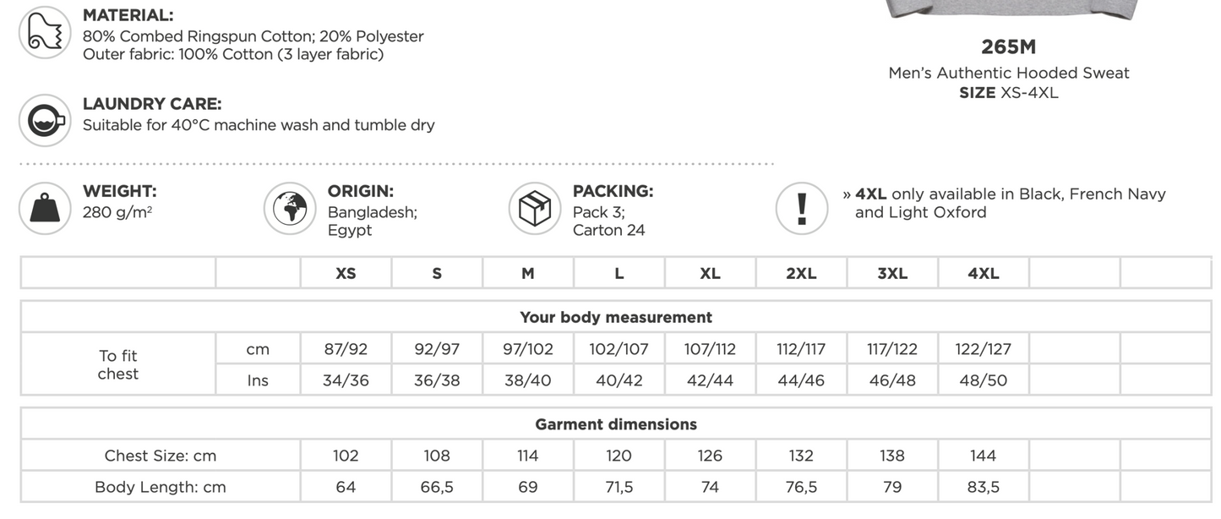
Task: Click the laundry care washing machine icon
Action: click(45, 120)
